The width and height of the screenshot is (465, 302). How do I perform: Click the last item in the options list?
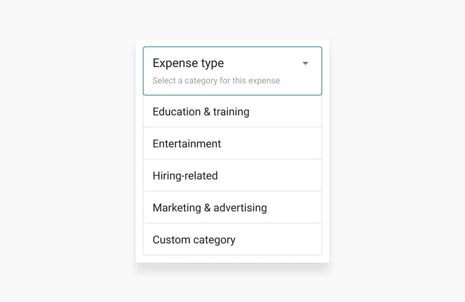pos(232,240)
